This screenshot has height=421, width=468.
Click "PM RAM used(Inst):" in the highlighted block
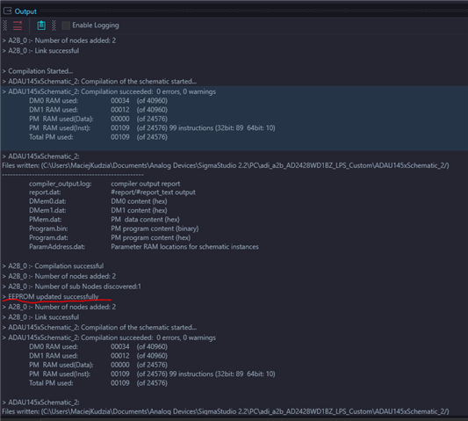click(60, 128)
